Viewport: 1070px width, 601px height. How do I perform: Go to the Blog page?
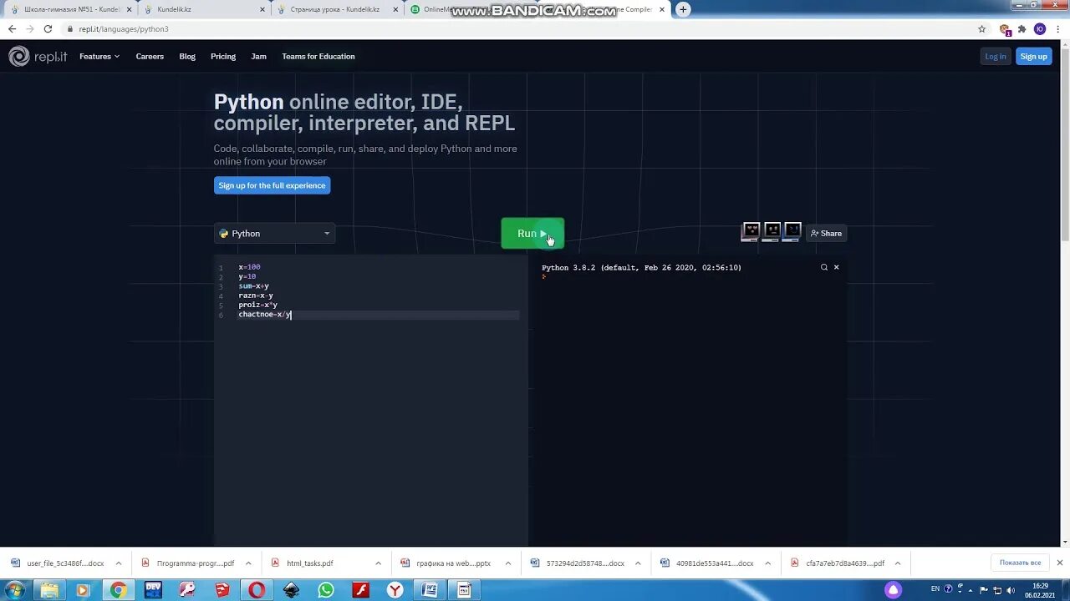pos(187,57)
